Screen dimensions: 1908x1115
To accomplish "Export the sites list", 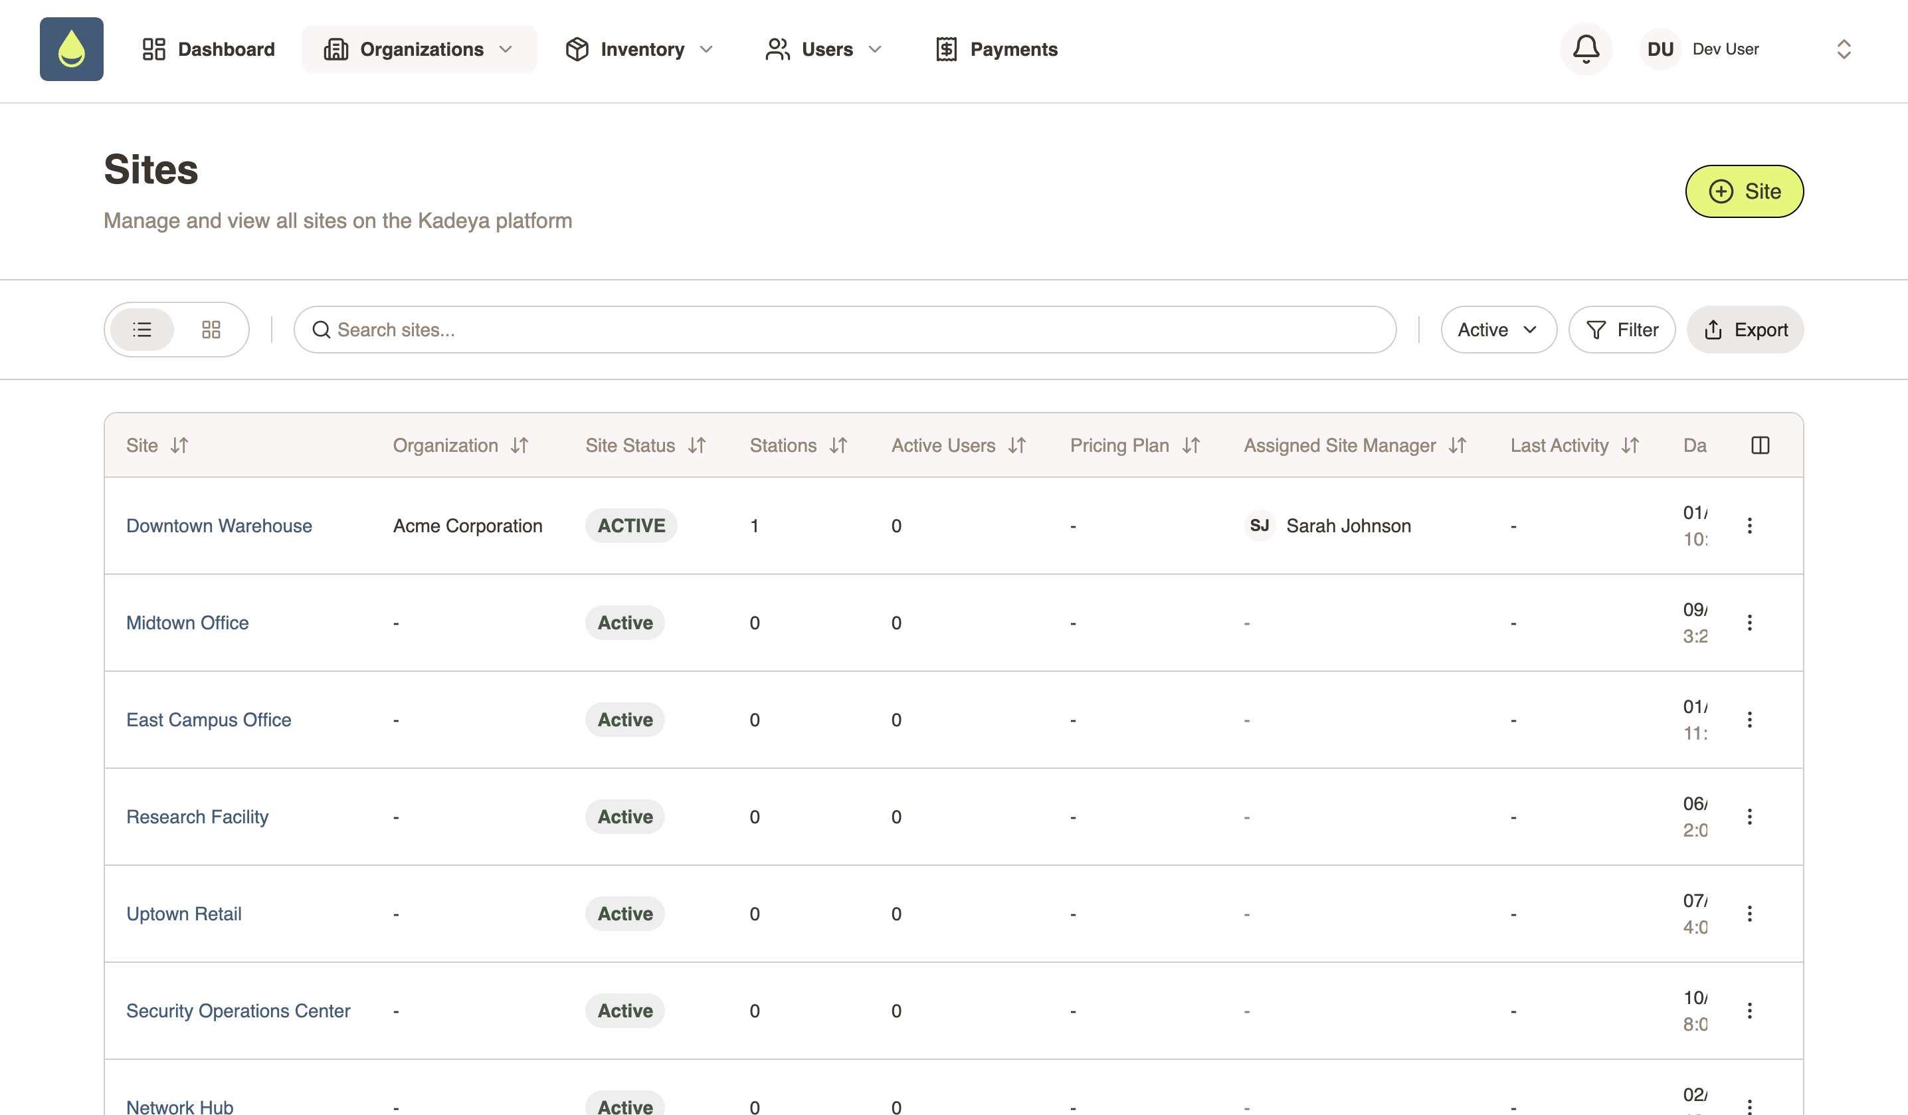I will click(1745, 330).
